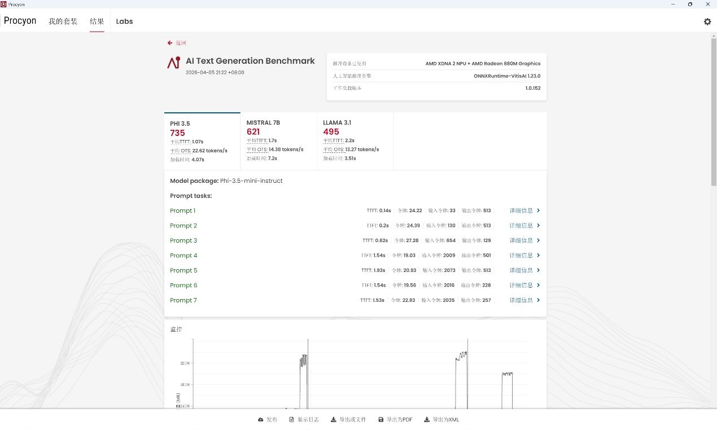Click the AMD XDNA 2 NPU device text
The height and width of the screenshot is (430, 717).
tap(483, 64)
